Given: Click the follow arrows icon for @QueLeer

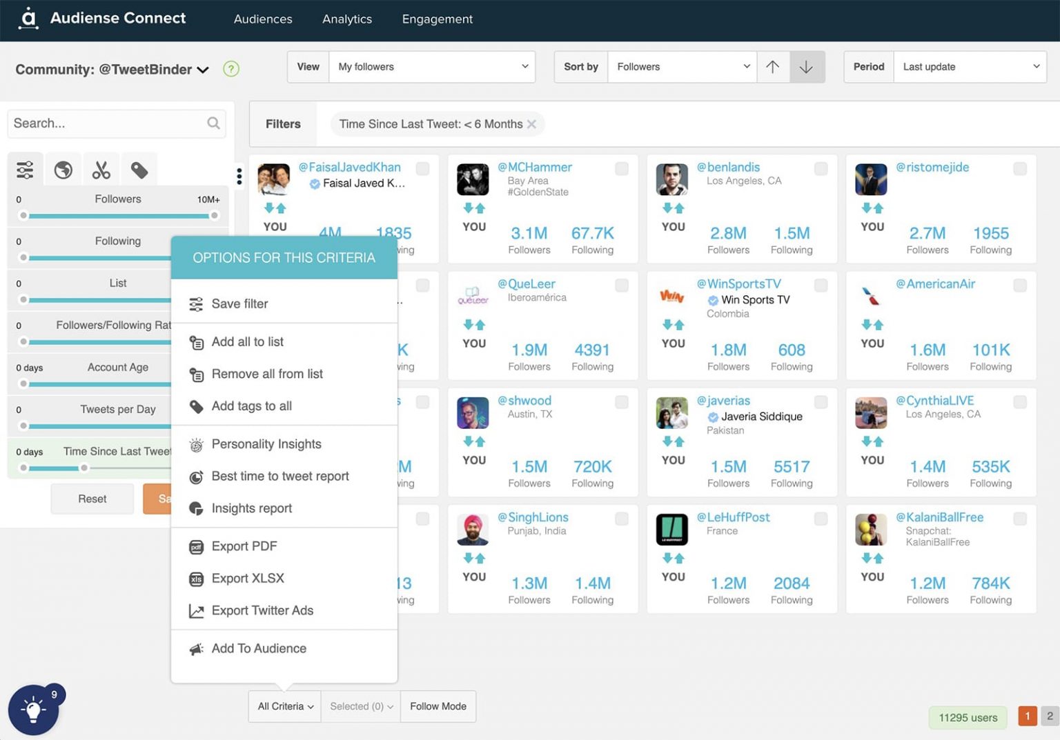Looking at the screenshot, I should 474,325.
